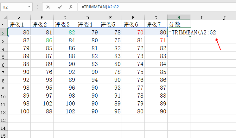Click green value 86 in row 3

[x=42, y=40]
